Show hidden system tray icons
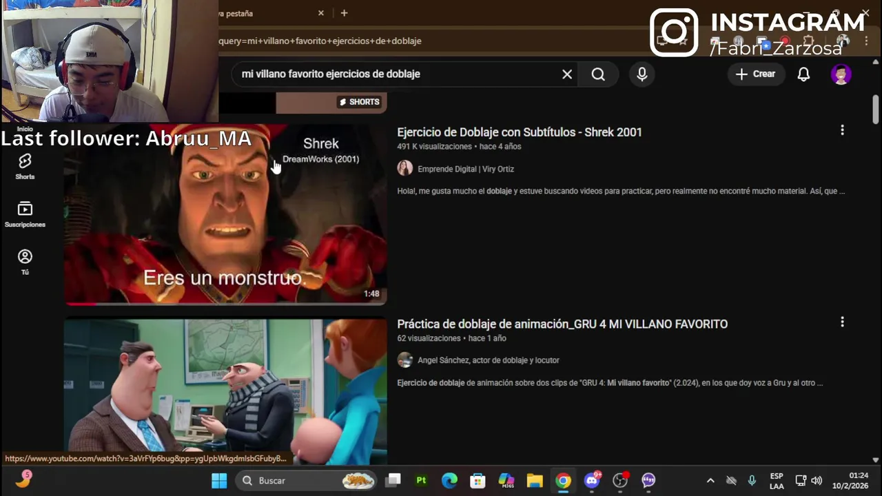This screenshot has width=882, height=496. [x=710, y=481]
